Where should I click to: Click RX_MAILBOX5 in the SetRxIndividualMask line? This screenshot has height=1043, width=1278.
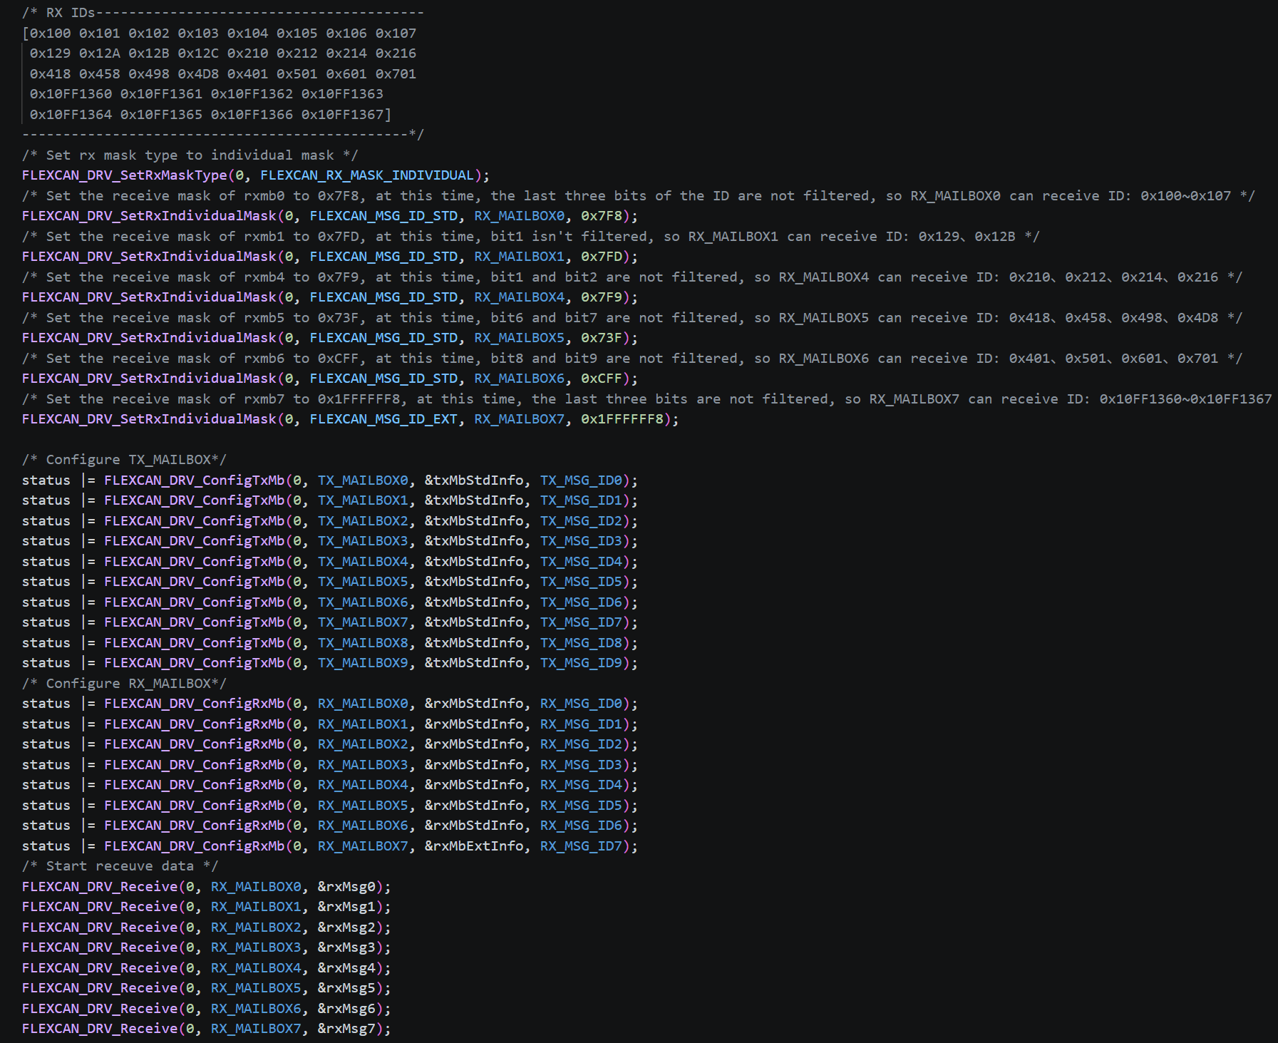pos(520,338)
